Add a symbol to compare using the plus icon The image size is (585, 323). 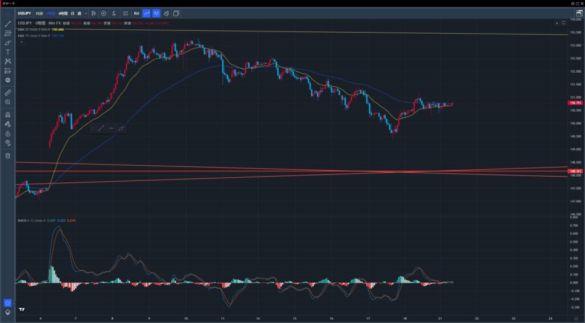103,13
